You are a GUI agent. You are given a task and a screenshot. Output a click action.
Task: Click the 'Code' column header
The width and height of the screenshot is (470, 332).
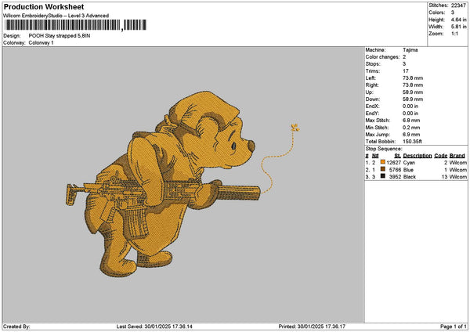click(440, 156)
